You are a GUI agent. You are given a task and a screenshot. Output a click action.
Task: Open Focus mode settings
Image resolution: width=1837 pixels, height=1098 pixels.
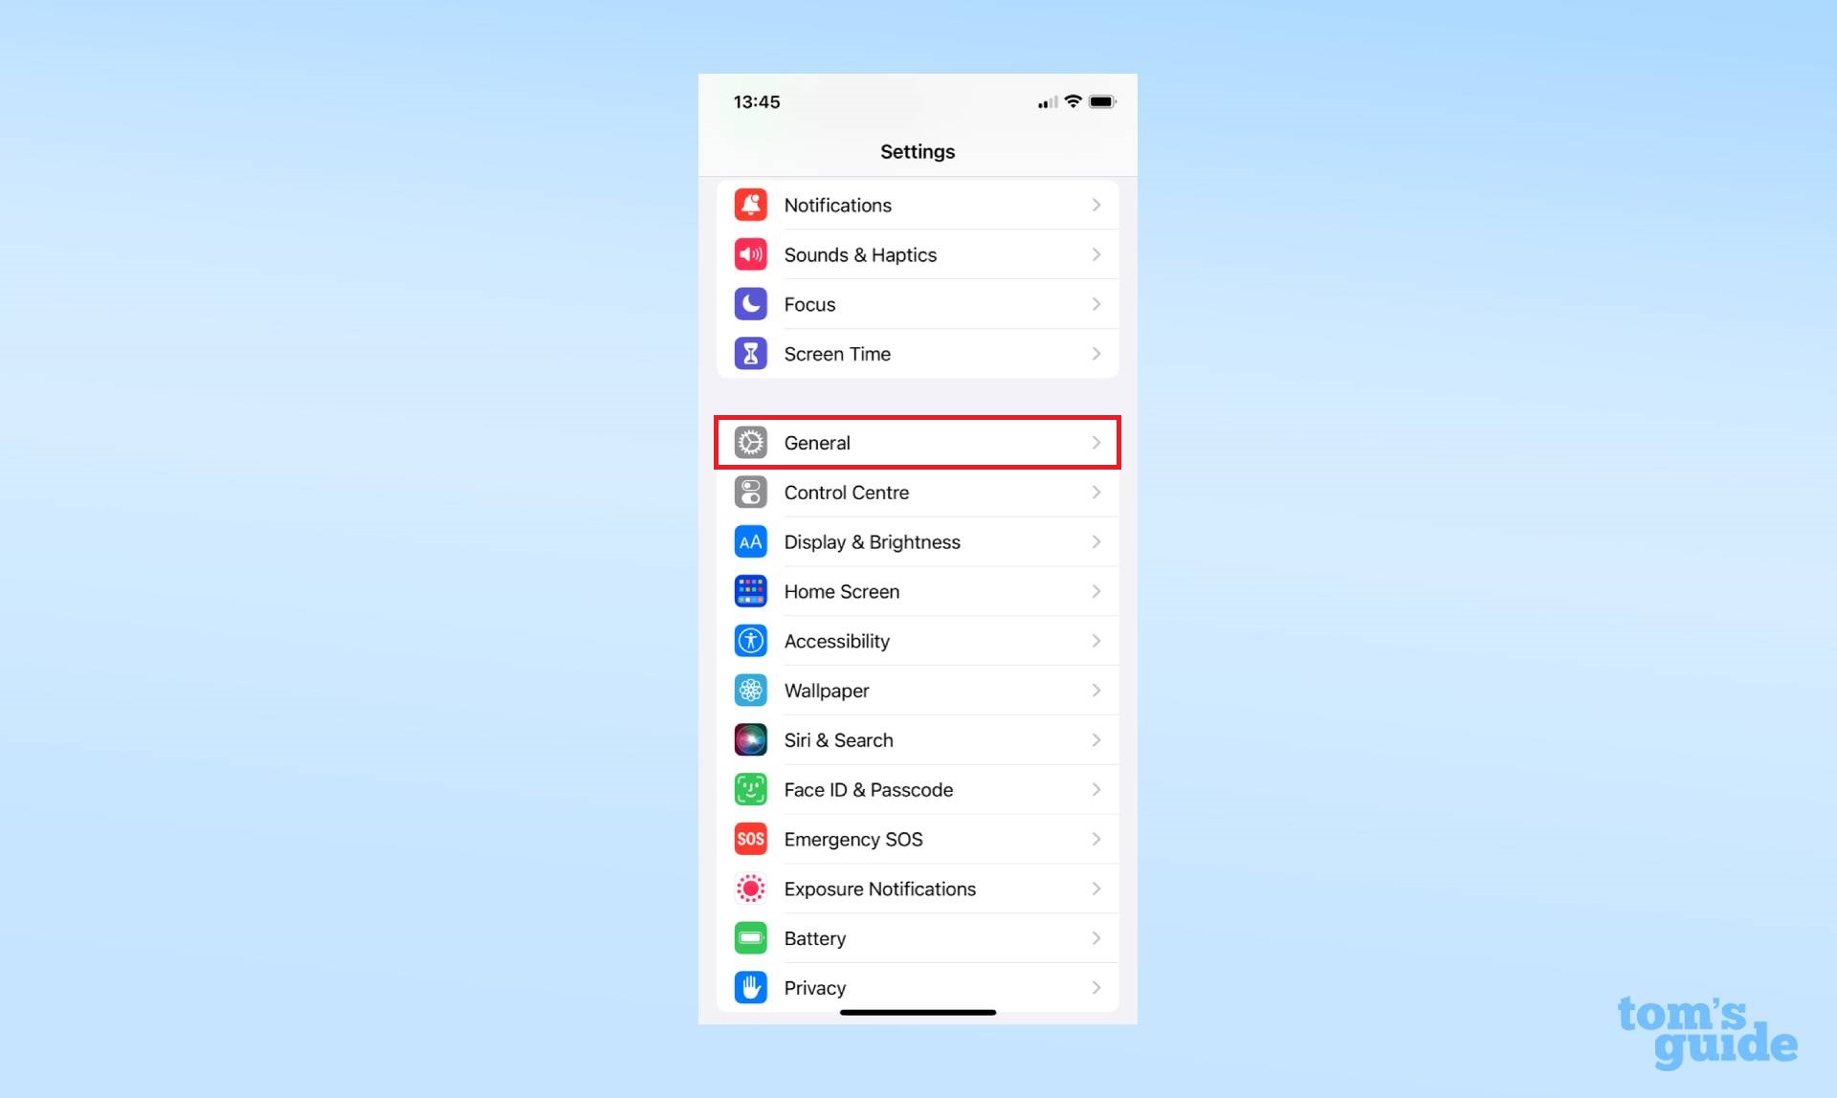(x=916, y=303)
